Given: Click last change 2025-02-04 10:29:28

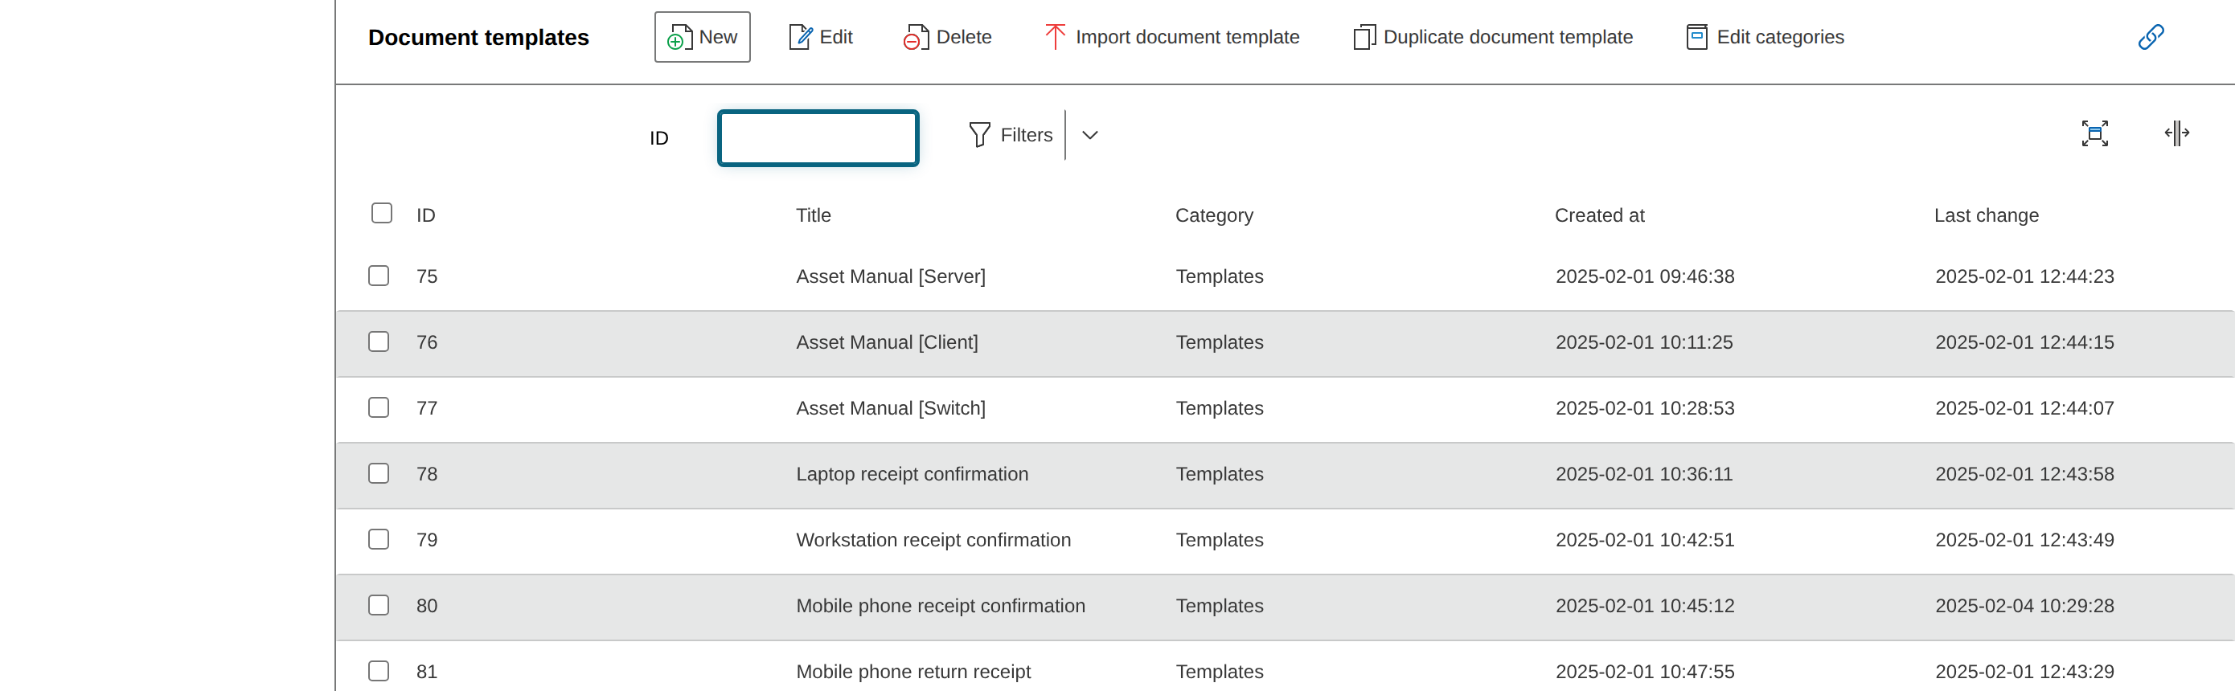Looking at the screenshot, I should coord(2024,606).
